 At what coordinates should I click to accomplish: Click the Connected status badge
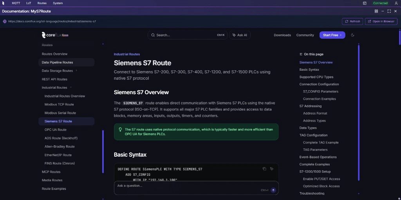click(x=380, y=3)
